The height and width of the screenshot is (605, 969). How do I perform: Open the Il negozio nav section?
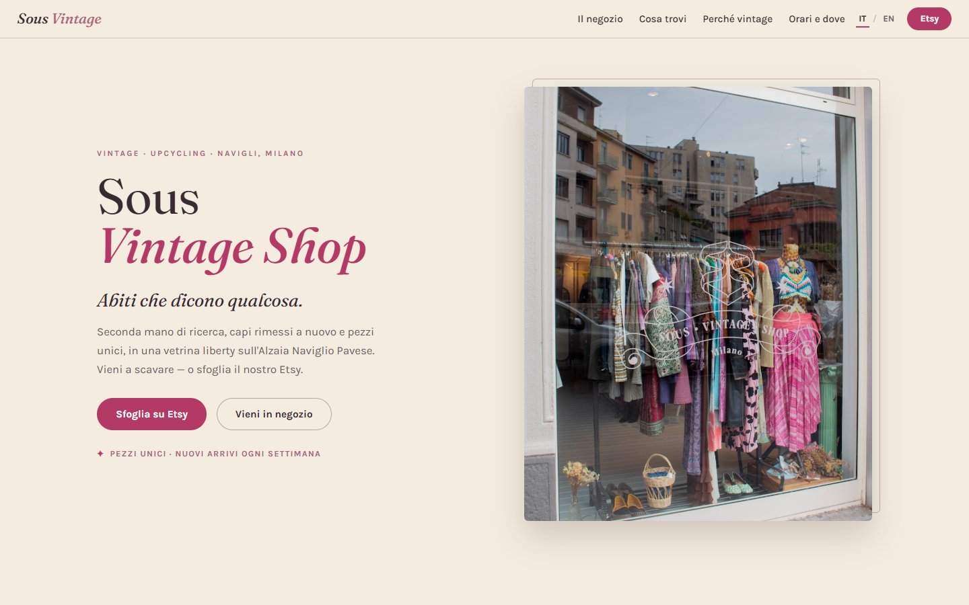tap(600, 19)
